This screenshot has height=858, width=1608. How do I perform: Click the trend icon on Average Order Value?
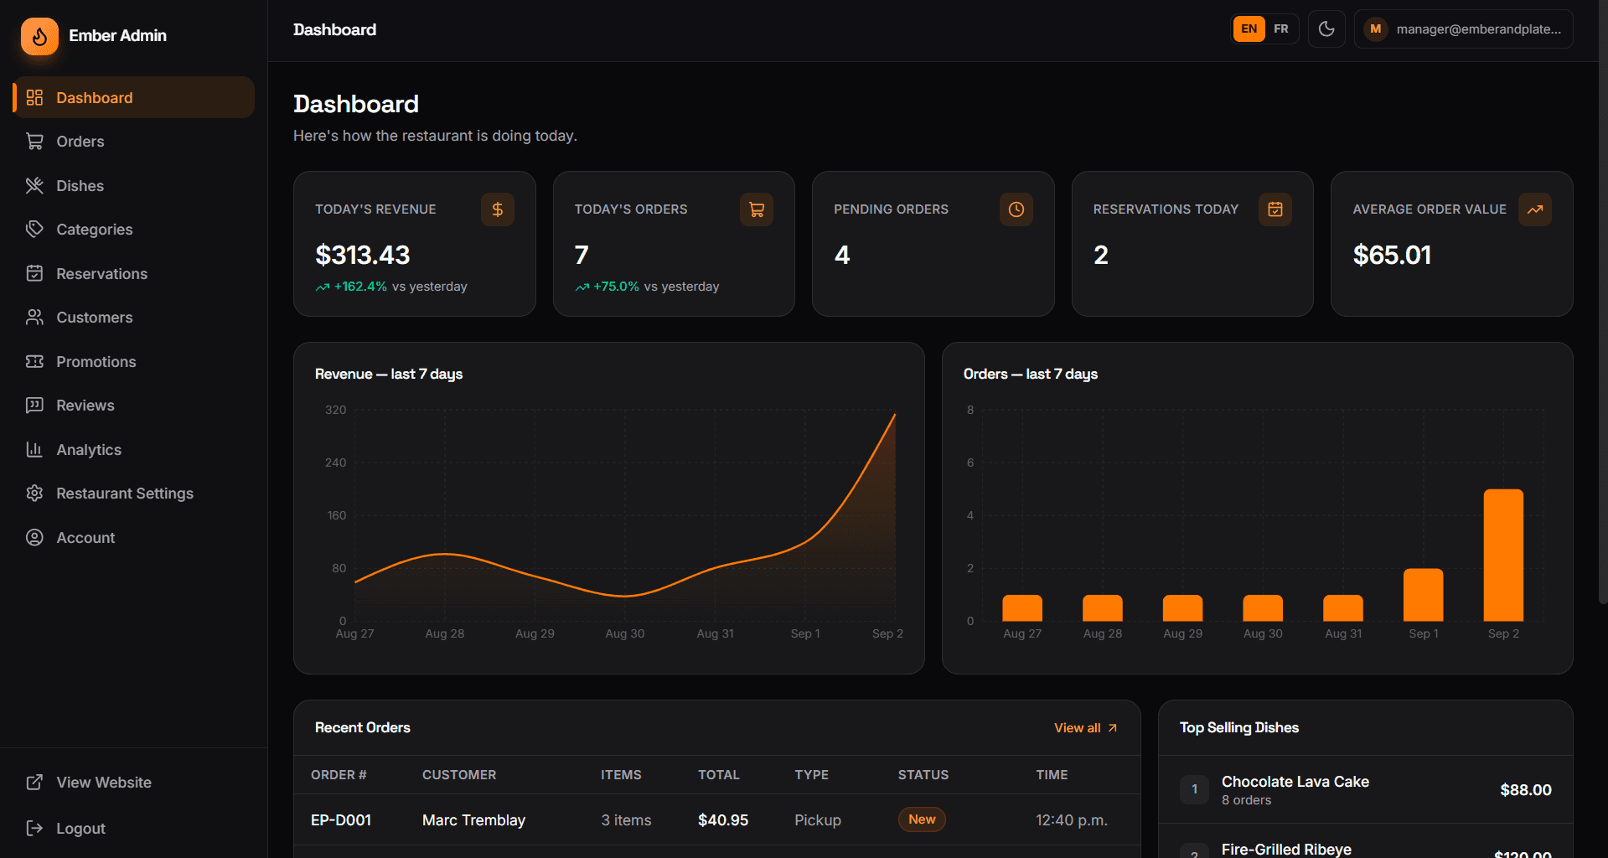coord(1535,209)
